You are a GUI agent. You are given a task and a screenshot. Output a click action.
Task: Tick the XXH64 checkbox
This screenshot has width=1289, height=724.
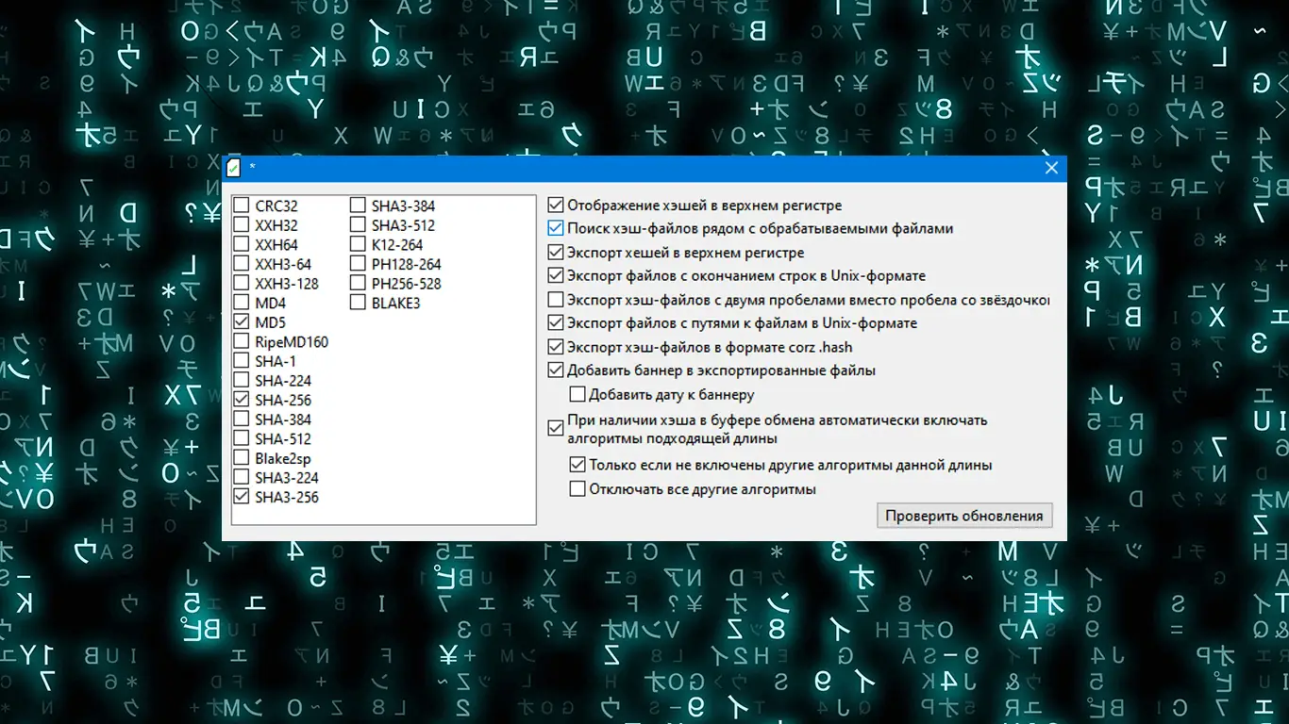point(243,245)
